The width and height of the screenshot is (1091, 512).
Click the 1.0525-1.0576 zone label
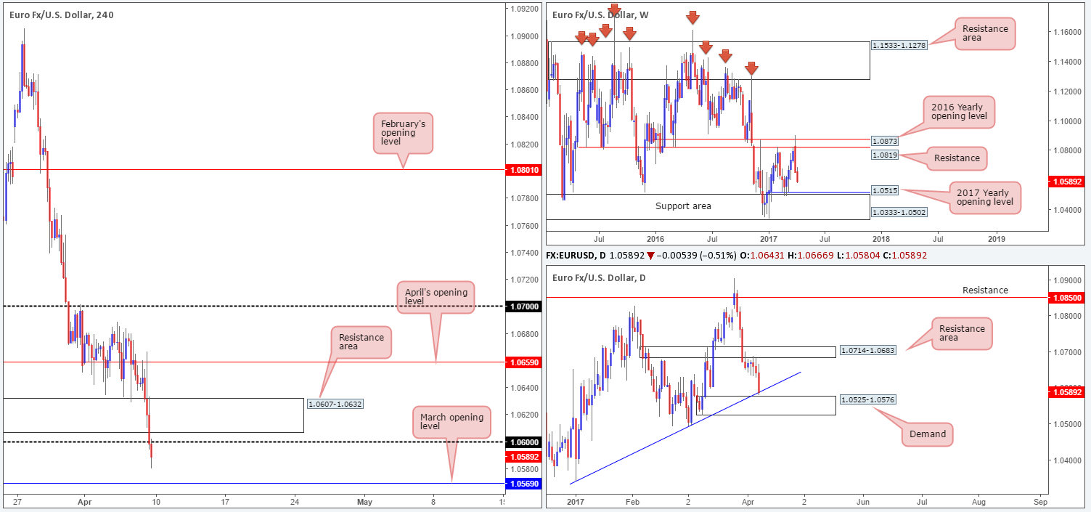pyautogui.click(x=867, y=399)
